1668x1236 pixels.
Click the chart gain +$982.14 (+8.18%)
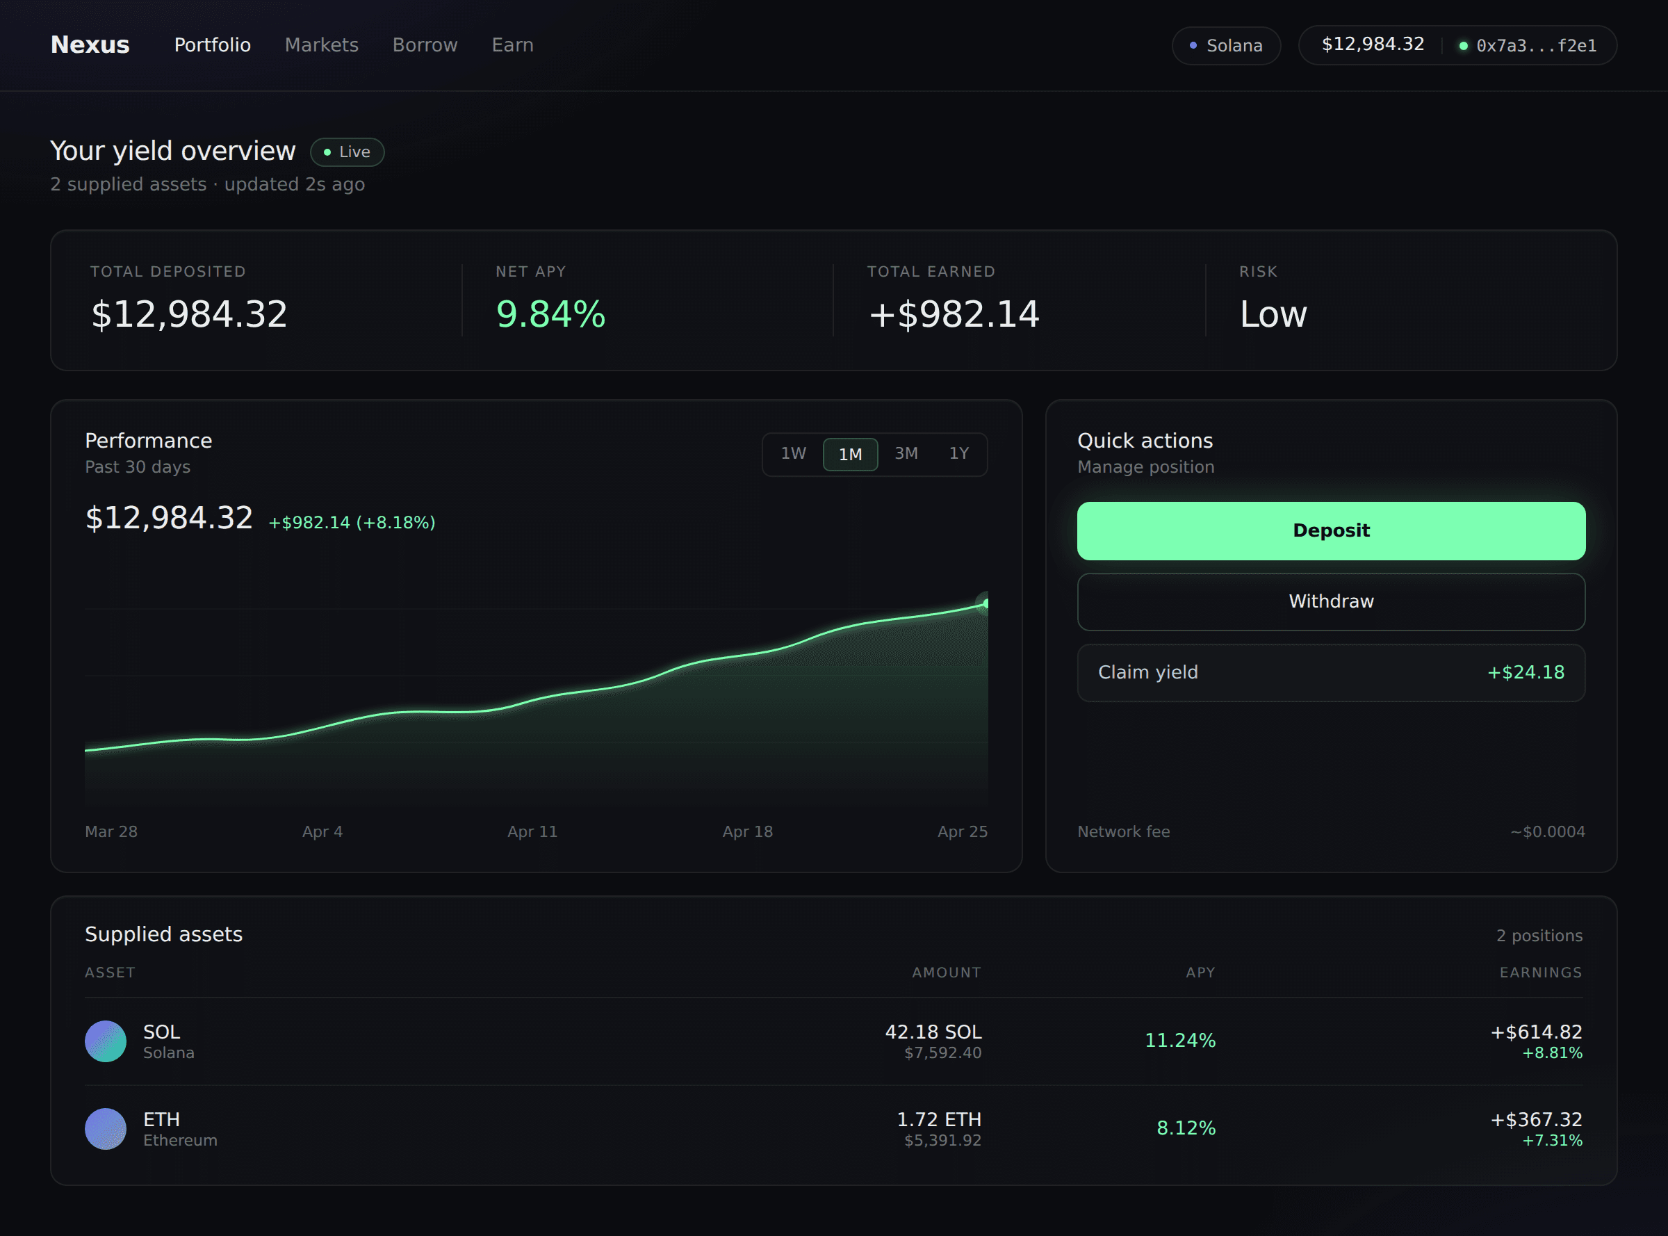(x=352, y=522)
